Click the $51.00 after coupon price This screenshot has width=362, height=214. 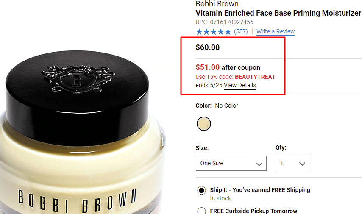pos(228,67)
